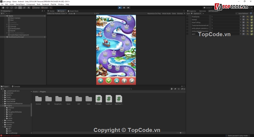
Task: Toggle the Project panel lock icon
Action: [x=182, y=86]
